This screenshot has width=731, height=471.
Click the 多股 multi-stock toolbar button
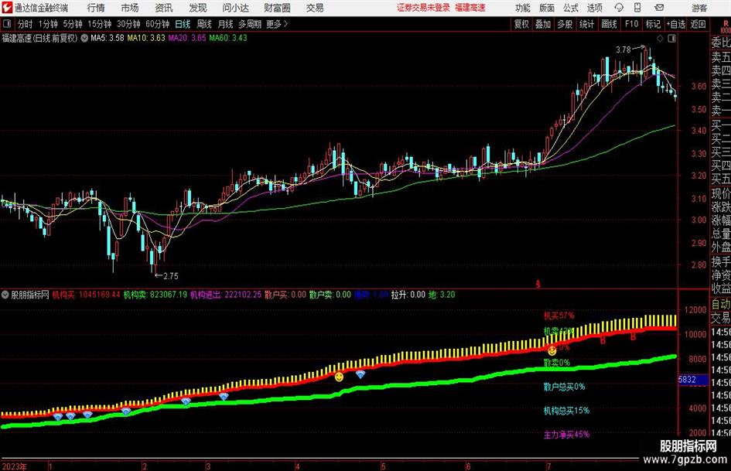(565, 24)
